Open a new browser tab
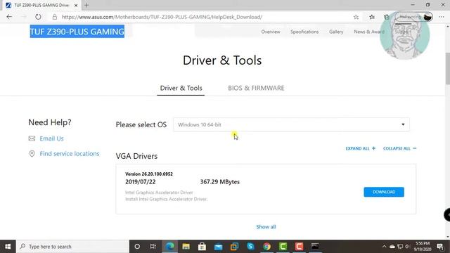Image resolution: width=450 pixels, height=253 pixels. (86, 5)
